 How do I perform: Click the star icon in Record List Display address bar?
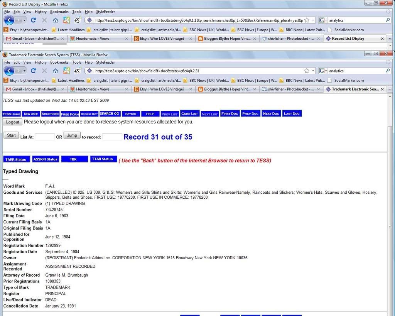(307, 20)
